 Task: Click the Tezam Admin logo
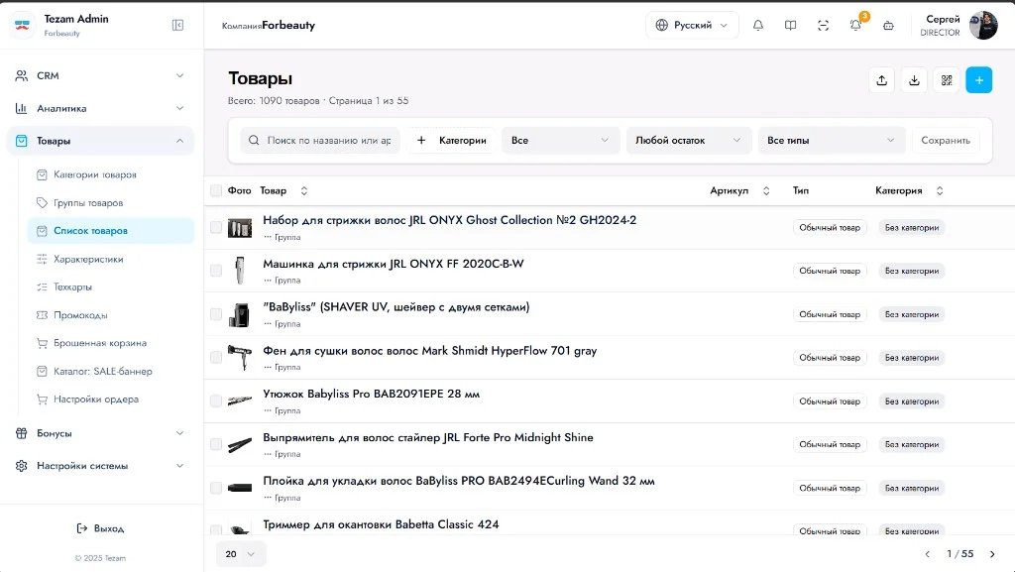pos(23,25)
